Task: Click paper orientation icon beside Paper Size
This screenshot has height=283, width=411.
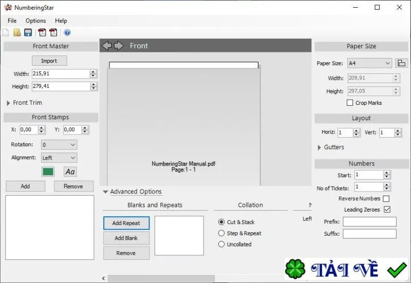Action: click(401, 63)
